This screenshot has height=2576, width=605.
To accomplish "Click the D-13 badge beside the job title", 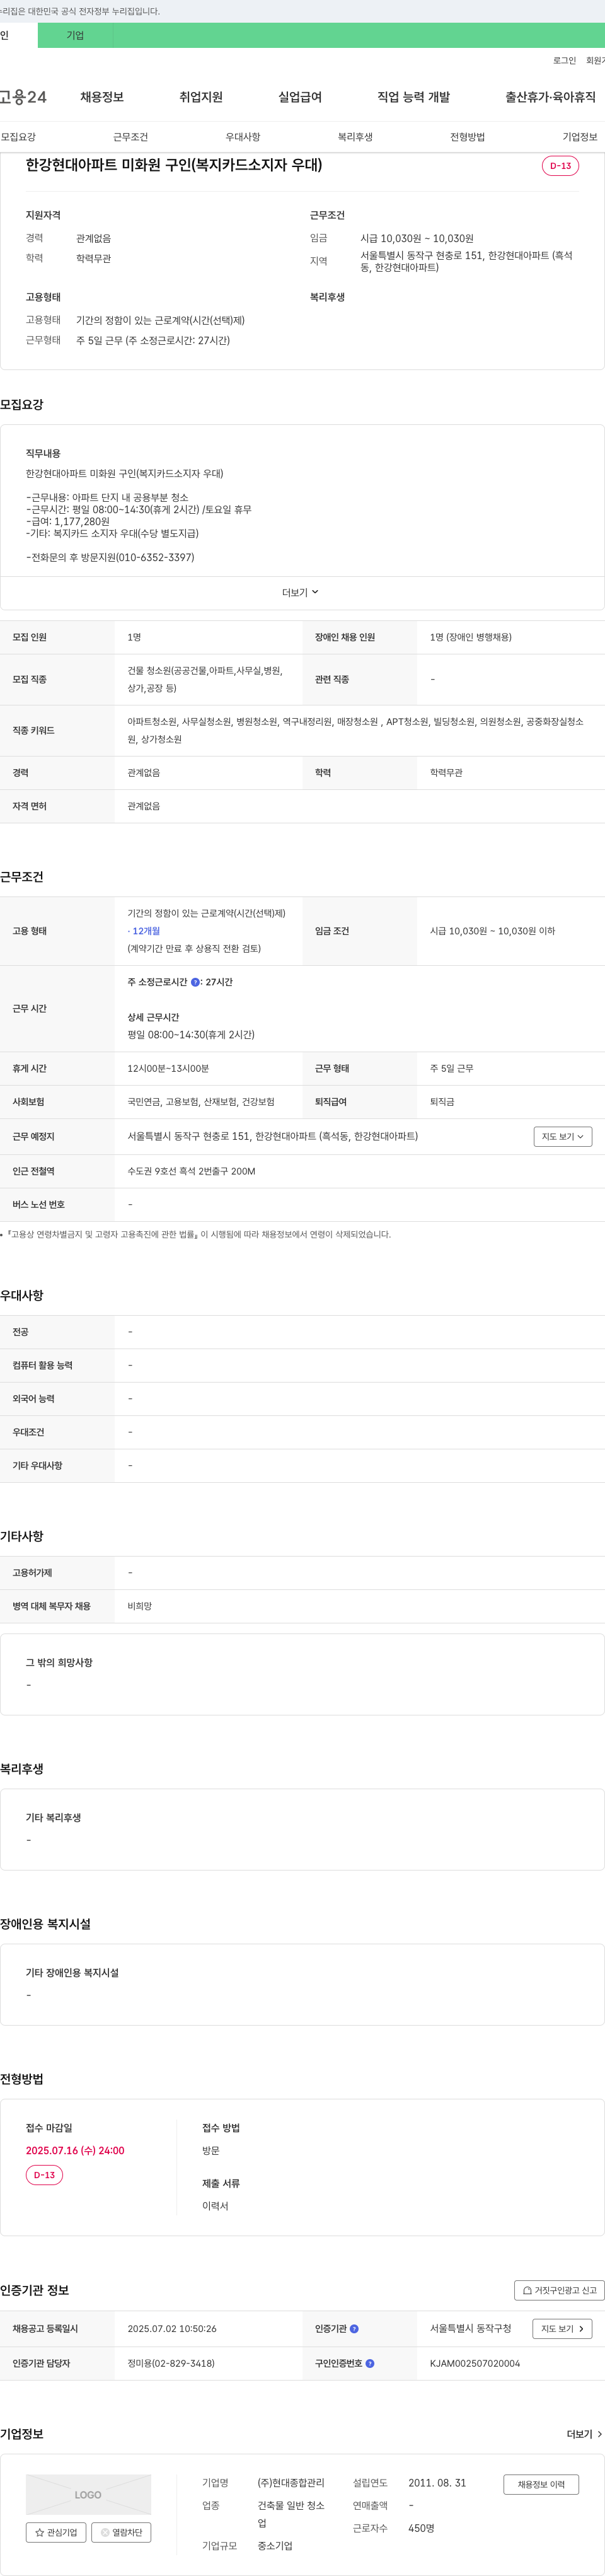I will pos(560,166).
